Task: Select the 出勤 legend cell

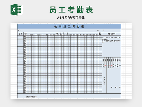Action: pos(105,60)
